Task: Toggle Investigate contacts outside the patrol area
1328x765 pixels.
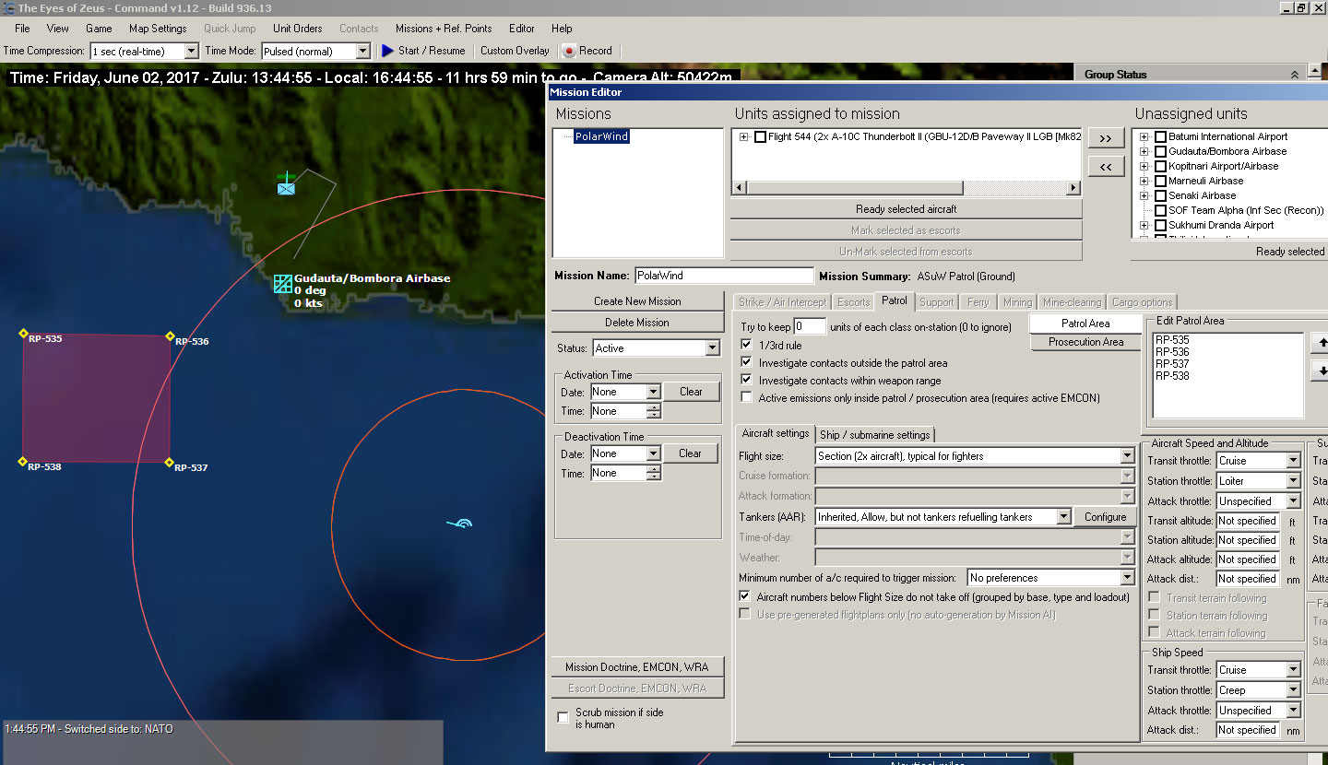Action: tap(747, 363)
